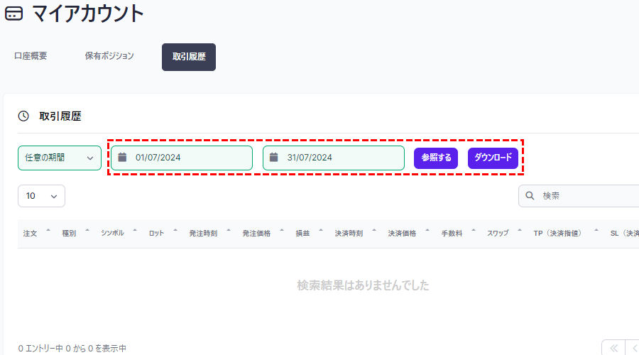
Task: Switch to 口座概要 tab
Action: coord(31,56)
